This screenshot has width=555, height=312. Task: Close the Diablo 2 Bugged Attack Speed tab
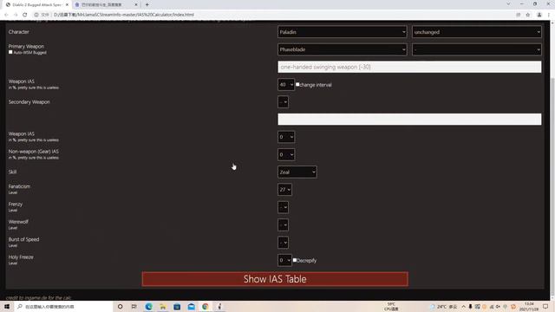coord(67,4)
